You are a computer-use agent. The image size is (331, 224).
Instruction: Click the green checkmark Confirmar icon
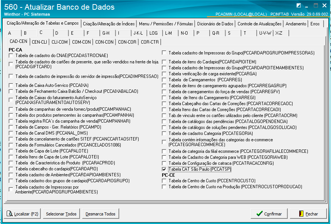(259, 214)
